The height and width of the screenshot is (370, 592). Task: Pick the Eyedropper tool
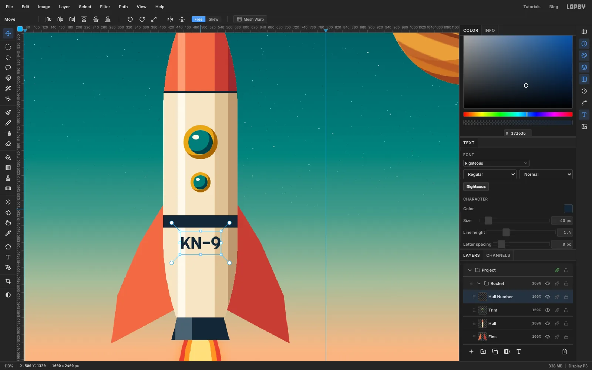coord(8,233)
